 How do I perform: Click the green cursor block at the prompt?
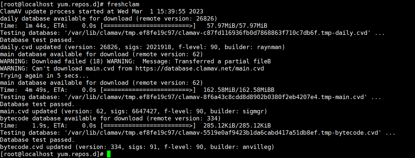[109, 154]
